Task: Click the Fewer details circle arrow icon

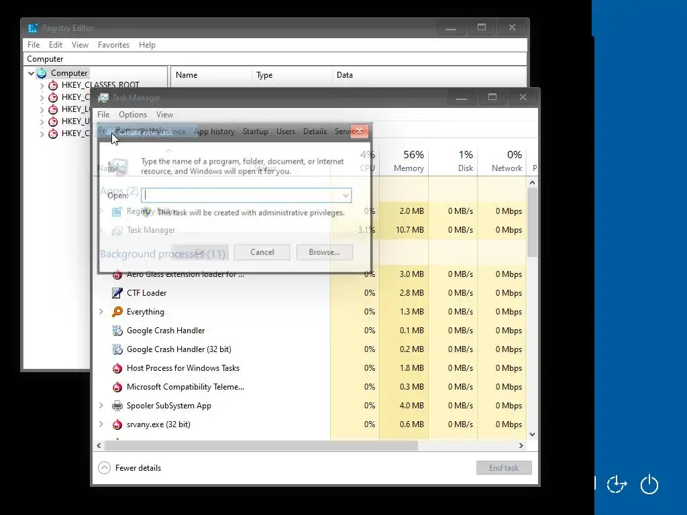Action: point(104,467)
